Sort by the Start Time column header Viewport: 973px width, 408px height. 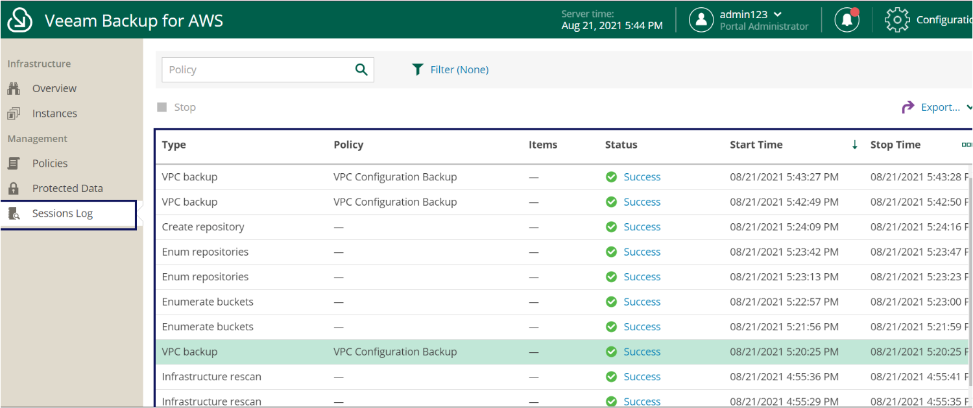(756, 145)
